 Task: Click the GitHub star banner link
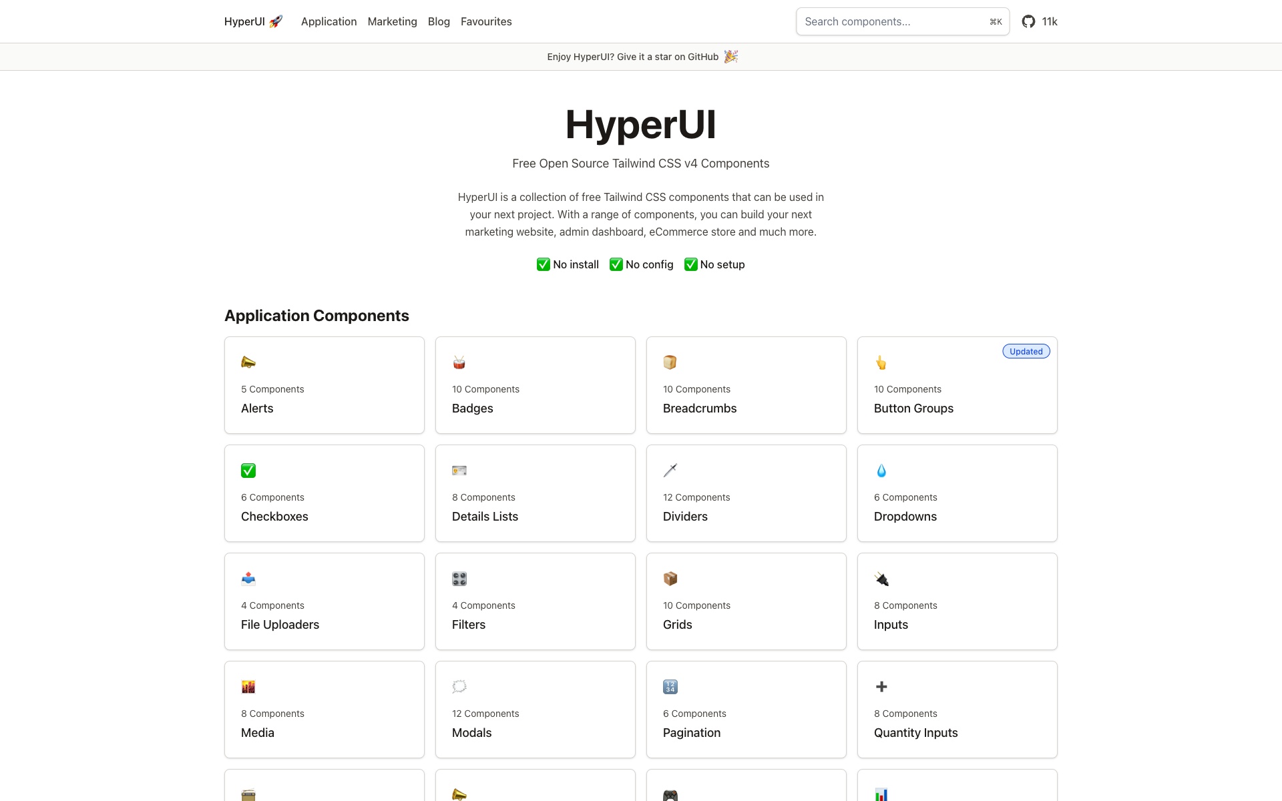(x=641, y=57)
